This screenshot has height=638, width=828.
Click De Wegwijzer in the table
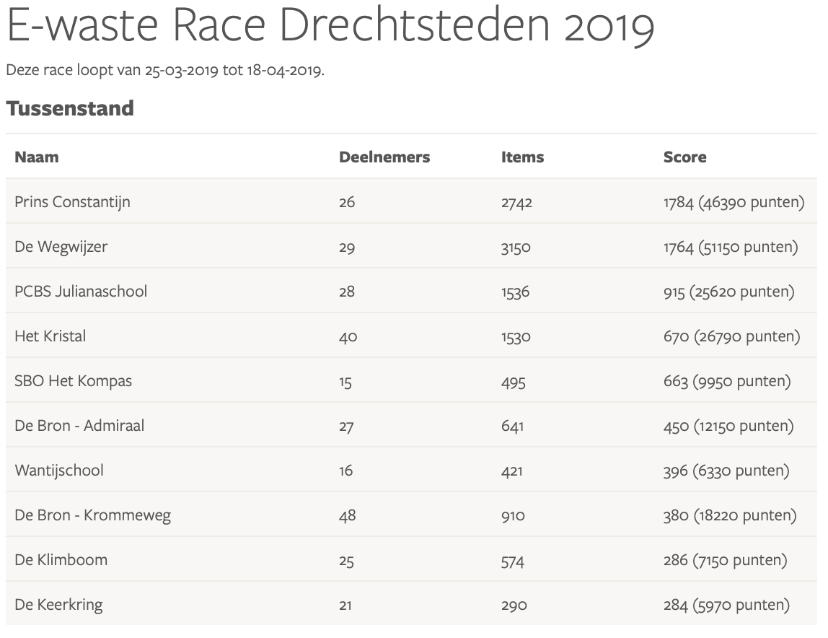61,247
